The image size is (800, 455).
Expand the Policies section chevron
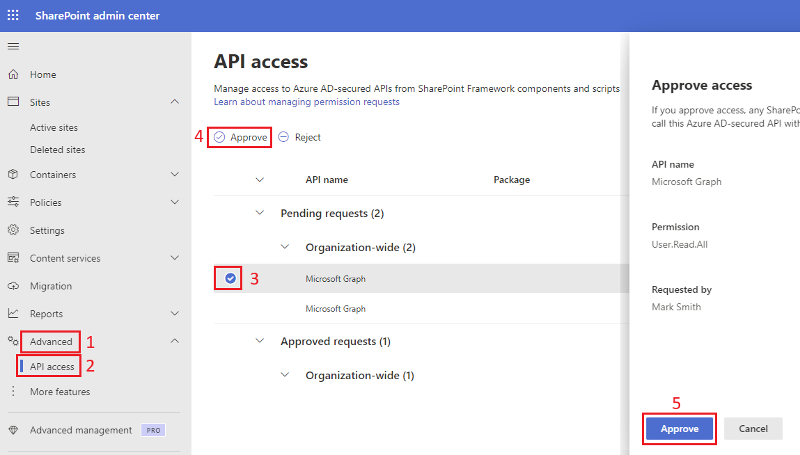click(x=175, y=202)
